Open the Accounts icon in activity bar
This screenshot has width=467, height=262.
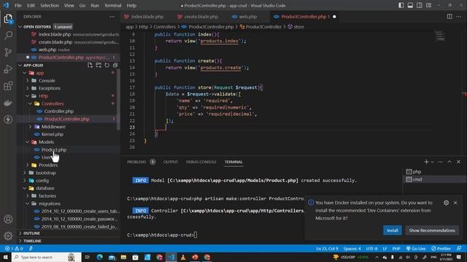(x=8, y=219)
